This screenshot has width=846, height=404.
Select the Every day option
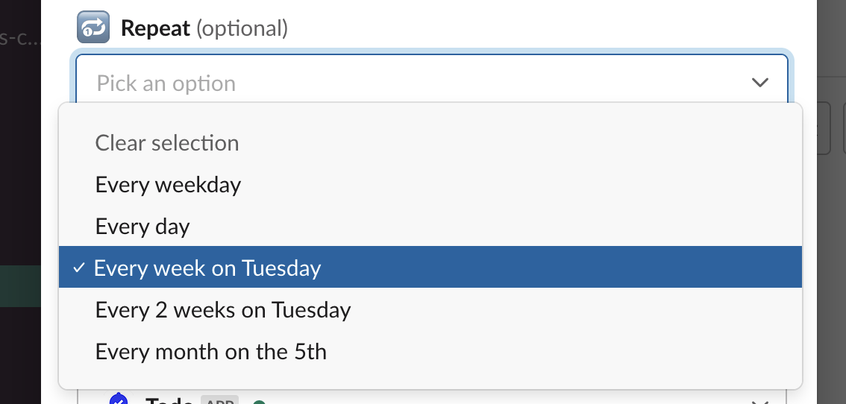pos(142,226)
